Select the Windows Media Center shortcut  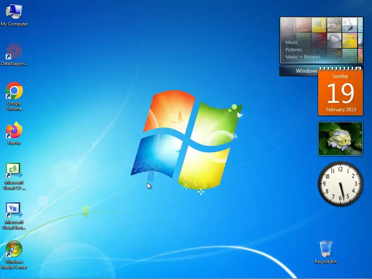pyautogui.click(x=14, y=255)
